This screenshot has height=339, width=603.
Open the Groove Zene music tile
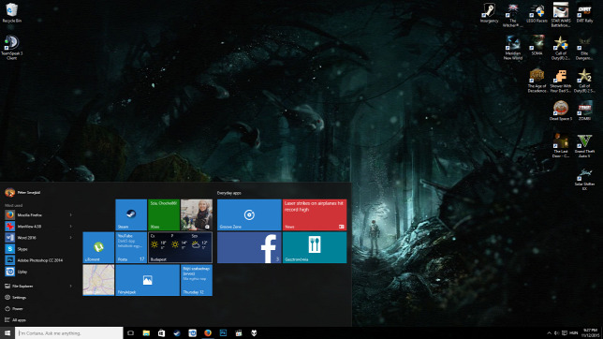point(249,214)
